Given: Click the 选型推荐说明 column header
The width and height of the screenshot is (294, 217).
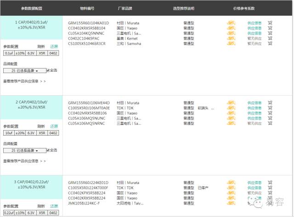Looking at the screenshot, I should 184,8.
